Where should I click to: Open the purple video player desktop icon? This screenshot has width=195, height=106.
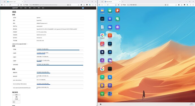(102, 60)
